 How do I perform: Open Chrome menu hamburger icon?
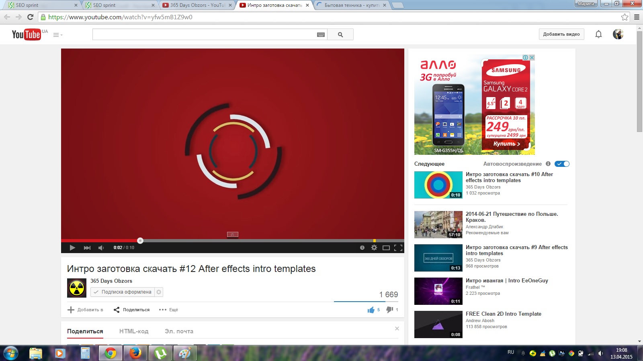pyautogui.click(x=637, y=17)
